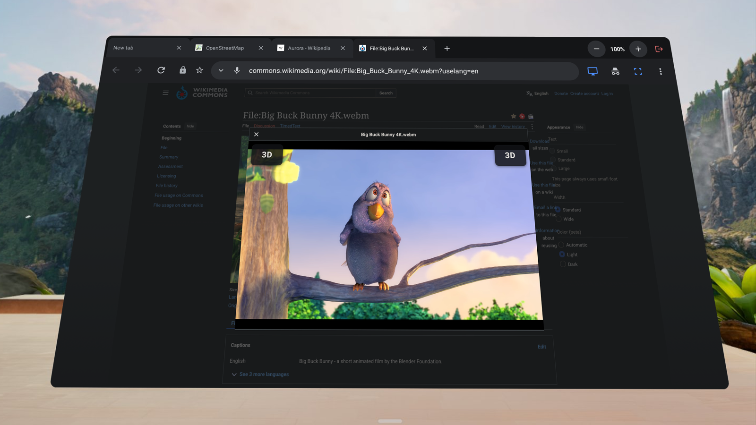Click the Create account link

584,93
